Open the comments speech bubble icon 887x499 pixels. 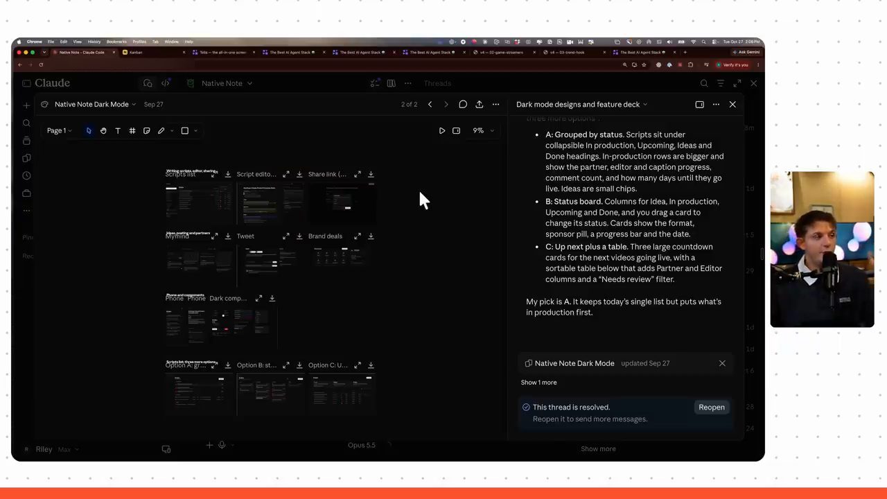[463, 104]
